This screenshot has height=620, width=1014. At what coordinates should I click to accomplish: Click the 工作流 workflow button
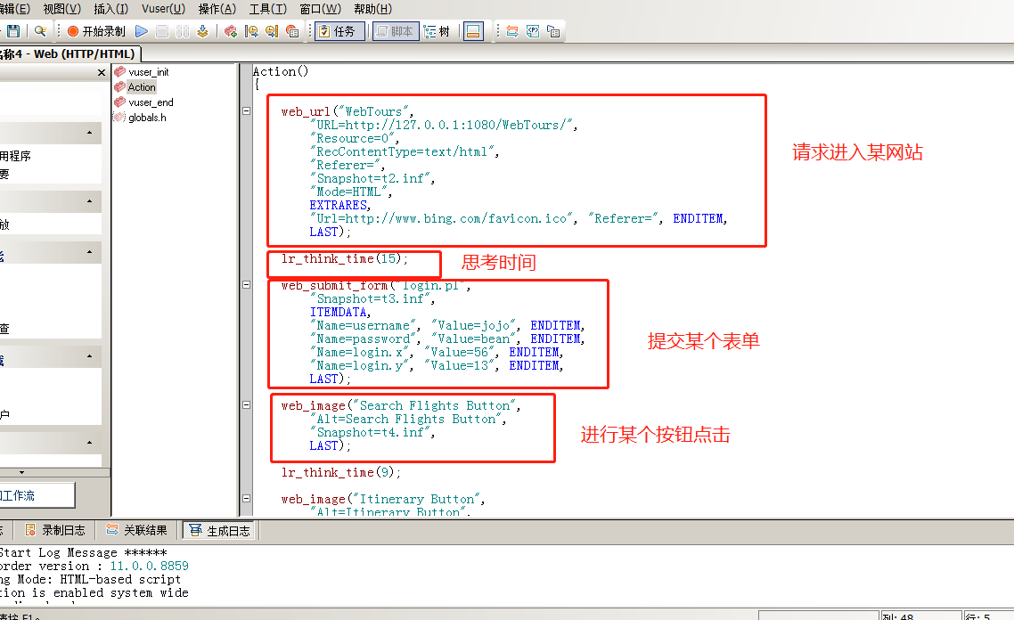point(37,495)
